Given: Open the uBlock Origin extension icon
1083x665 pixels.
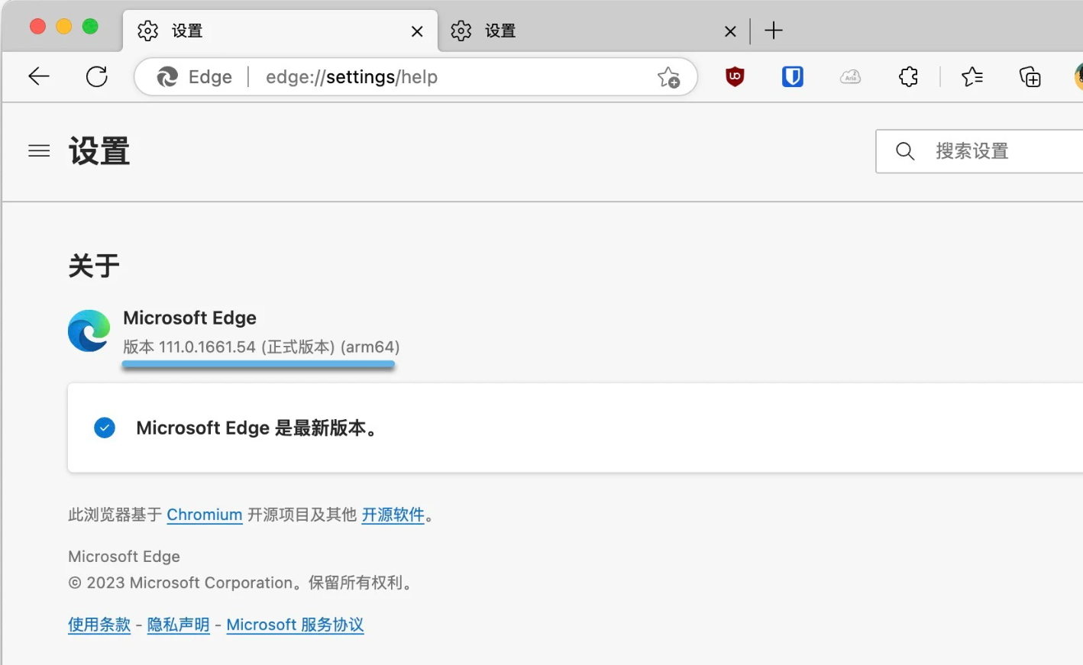Looking at the screenshot, I should [735, 76].
